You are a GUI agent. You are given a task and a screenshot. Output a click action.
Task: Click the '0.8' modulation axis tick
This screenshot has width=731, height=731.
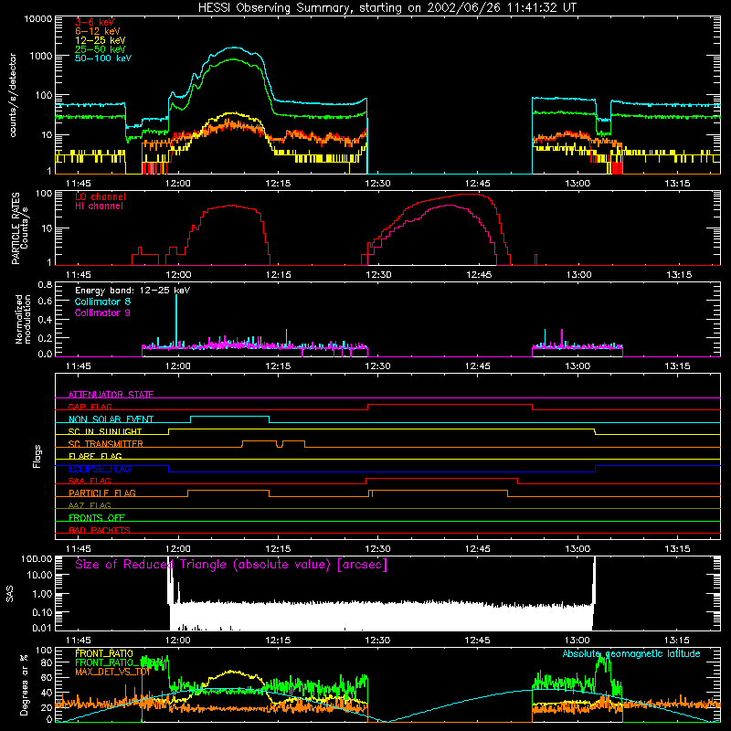pyautogui.click(x=45, y=285)
